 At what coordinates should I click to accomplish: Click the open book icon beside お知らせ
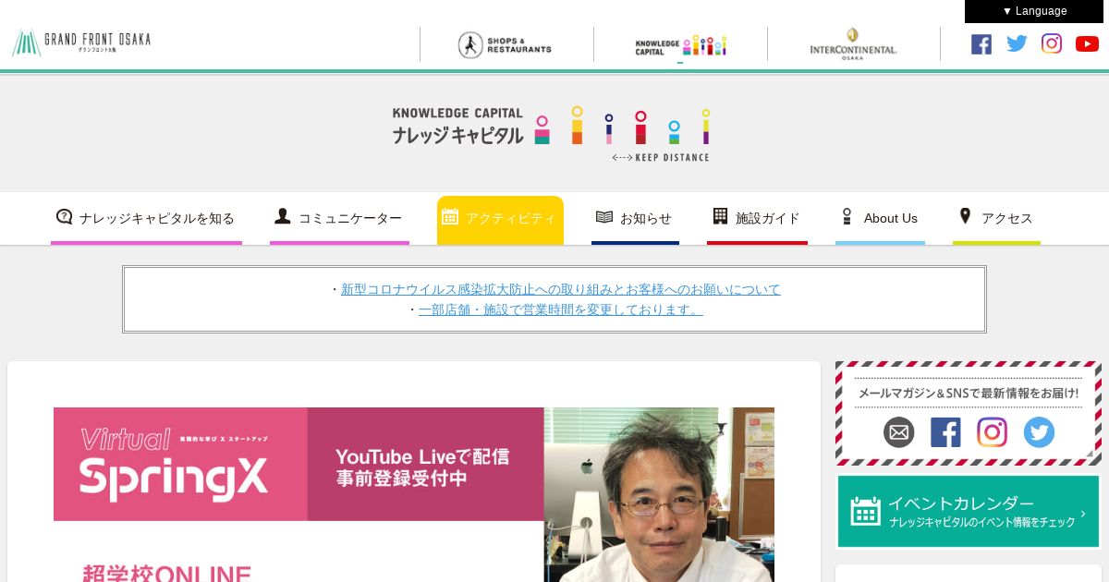coord(604,217)
